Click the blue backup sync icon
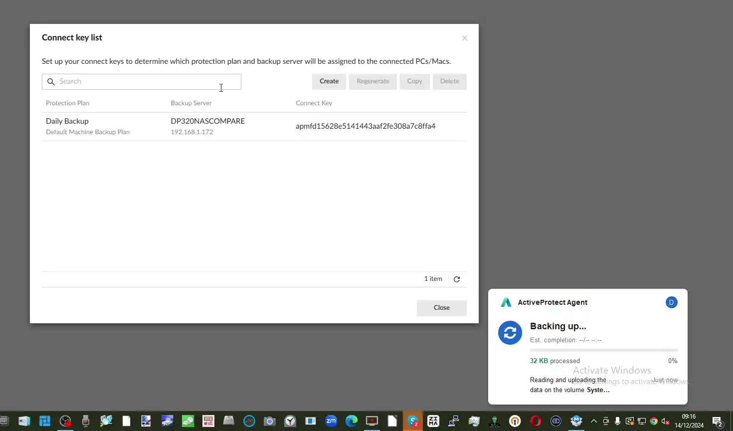This screenshot has height=431, width=733. [x=510, y=333]
